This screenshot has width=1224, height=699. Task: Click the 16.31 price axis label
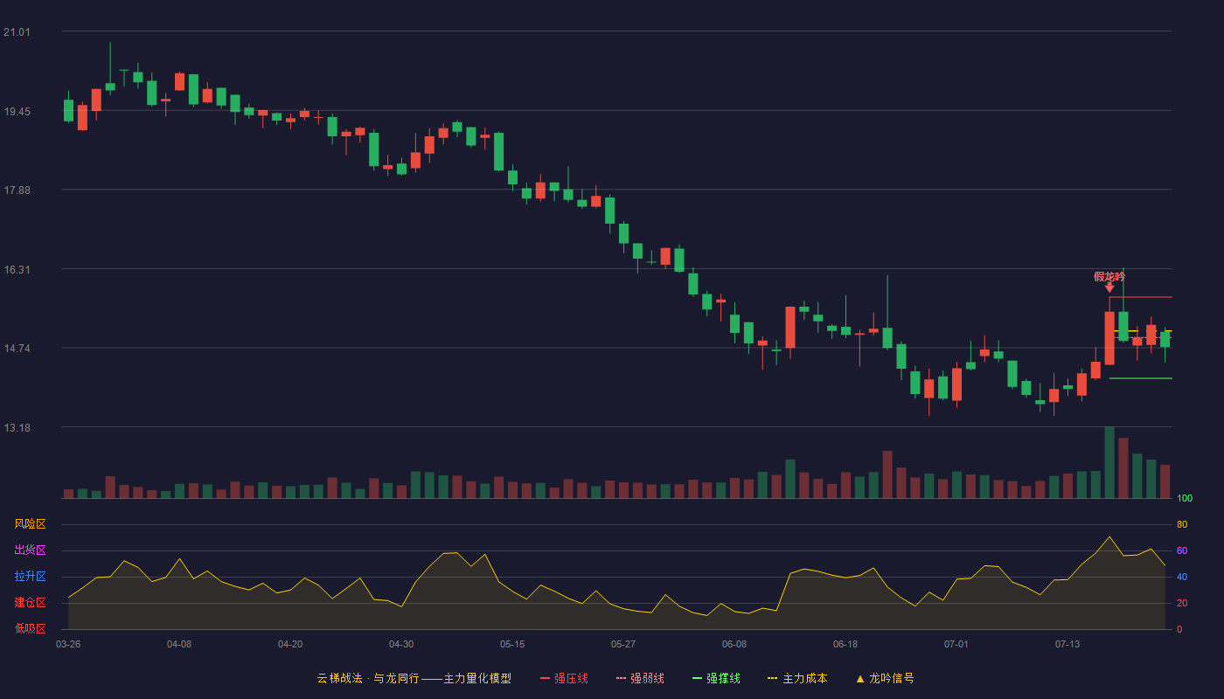17,270
